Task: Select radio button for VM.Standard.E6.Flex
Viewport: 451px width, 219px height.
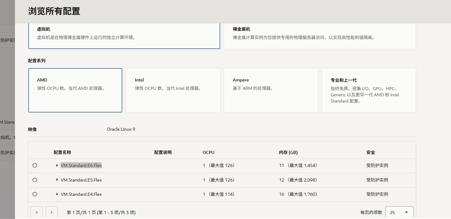Action: [x=35, y=165]
